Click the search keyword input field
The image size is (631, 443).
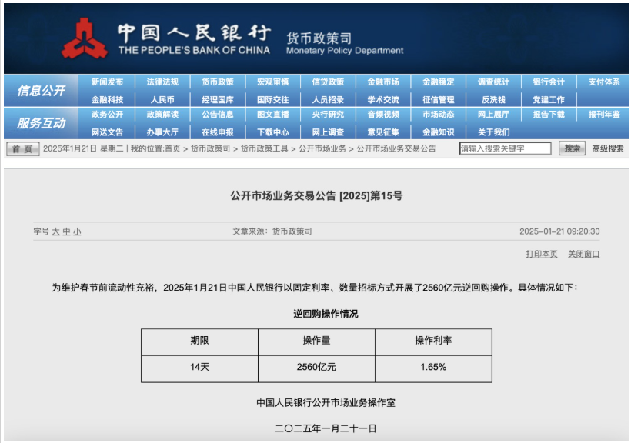tap(505, 148)
